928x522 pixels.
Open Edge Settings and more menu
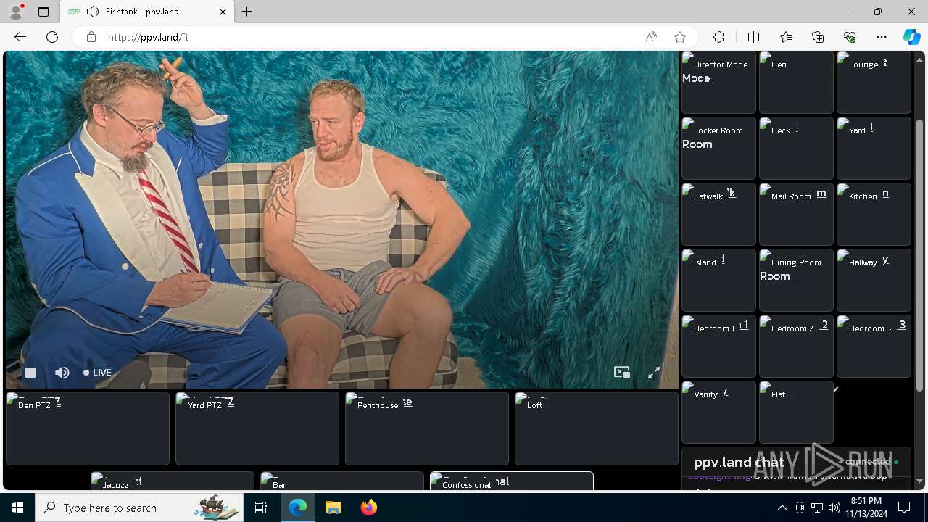click(882, 37)
